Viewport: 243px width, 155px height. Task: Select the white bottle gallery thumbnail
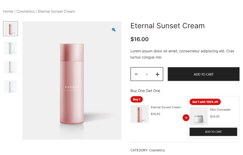[x=10, y=67]
